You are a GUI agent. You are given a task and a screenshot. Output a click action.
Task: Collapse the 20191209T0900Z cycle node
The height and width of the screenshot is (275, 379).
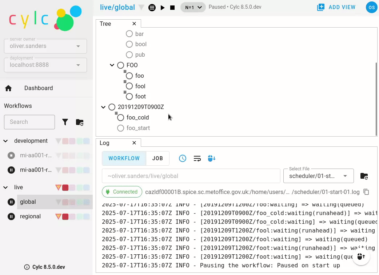click(x=103, y=107)
